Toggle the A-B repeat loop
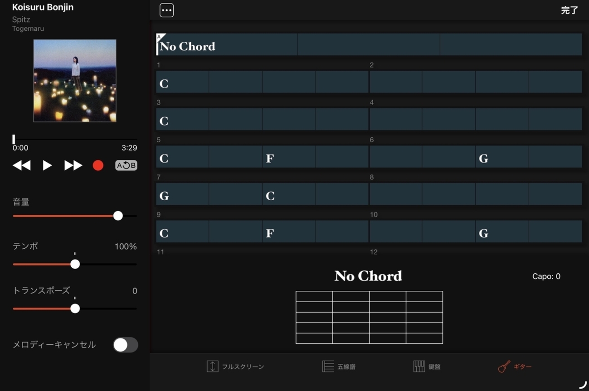This screenshot has width=589, height=391. 126,165
